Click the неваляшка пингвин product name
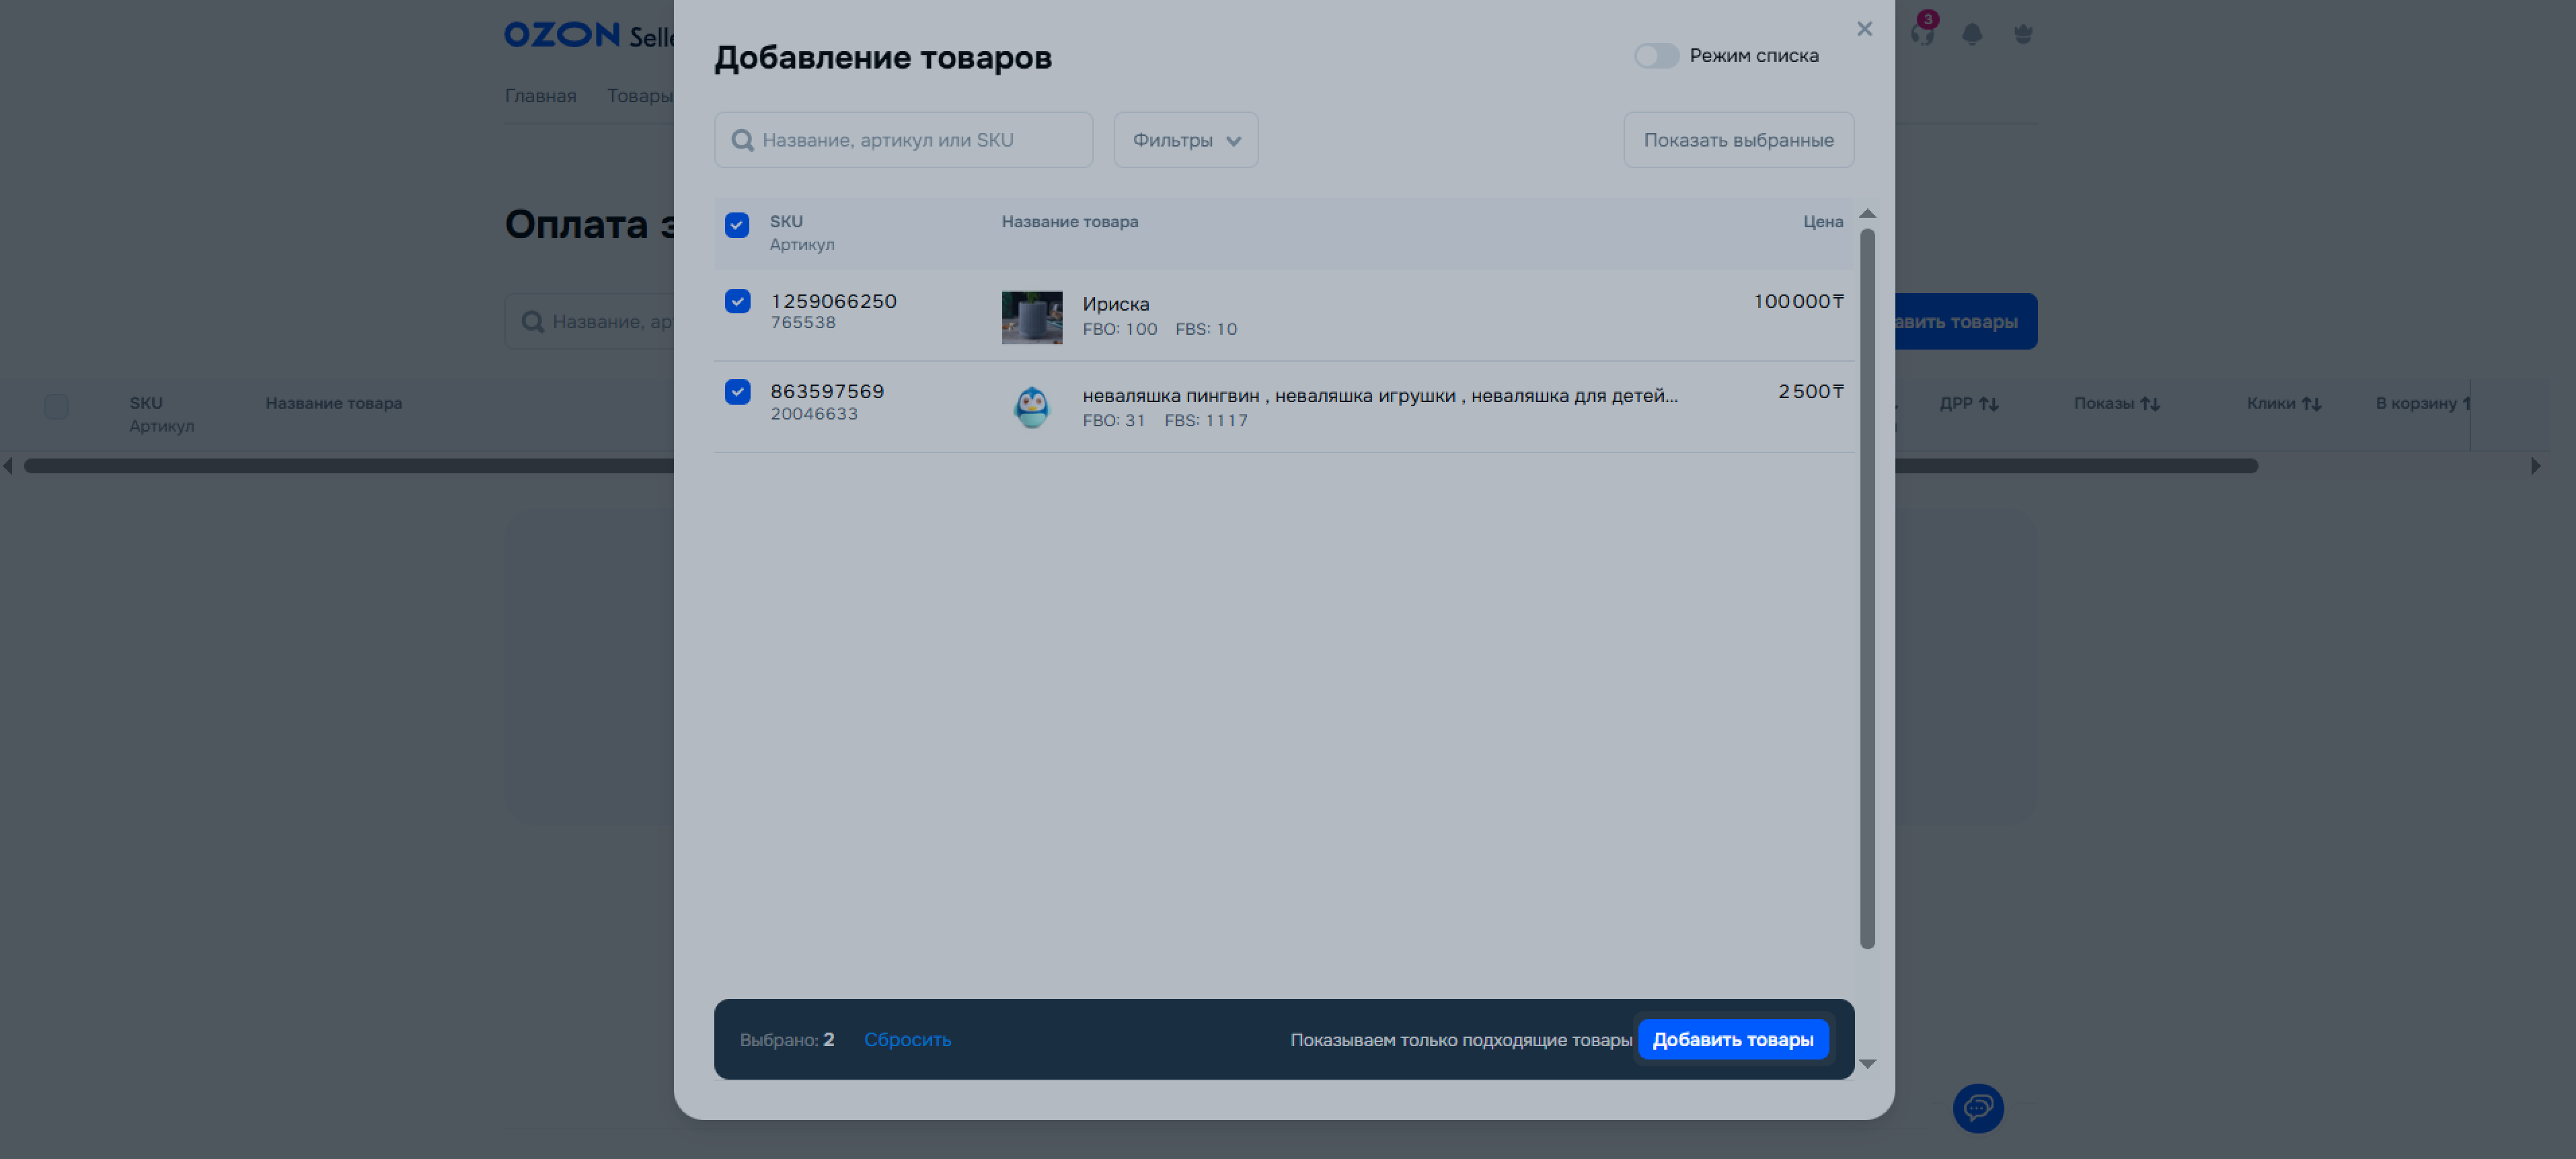2576x1159 pixels. coord(1380,396)
